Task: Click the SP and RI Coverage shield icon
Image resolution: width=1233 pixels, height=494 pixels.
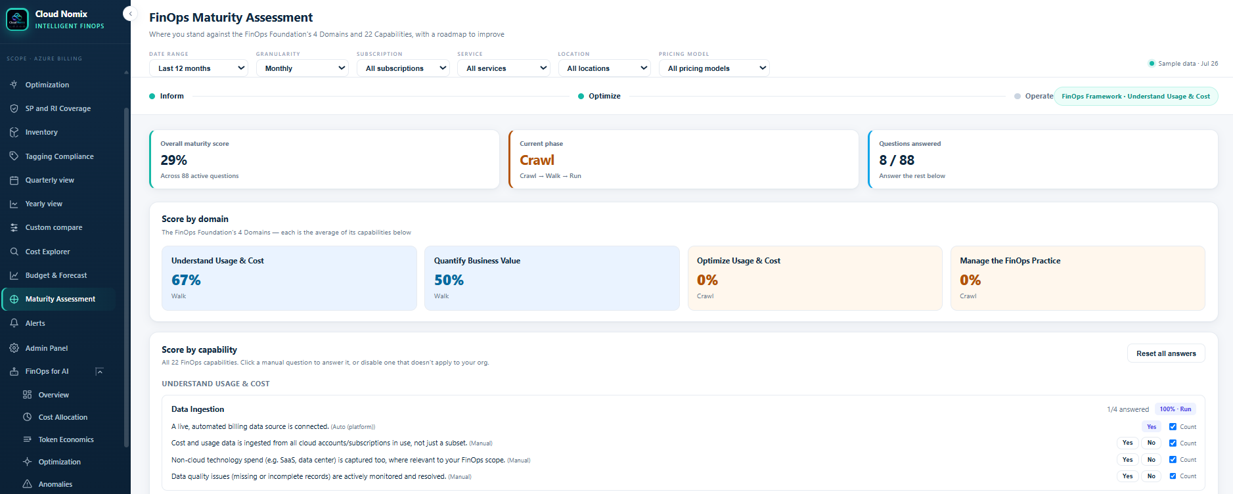Action: (14, 108)
